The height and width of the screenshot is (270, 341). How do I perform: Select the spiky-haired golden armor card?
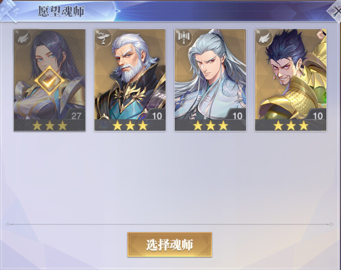(x=291, y=80)
